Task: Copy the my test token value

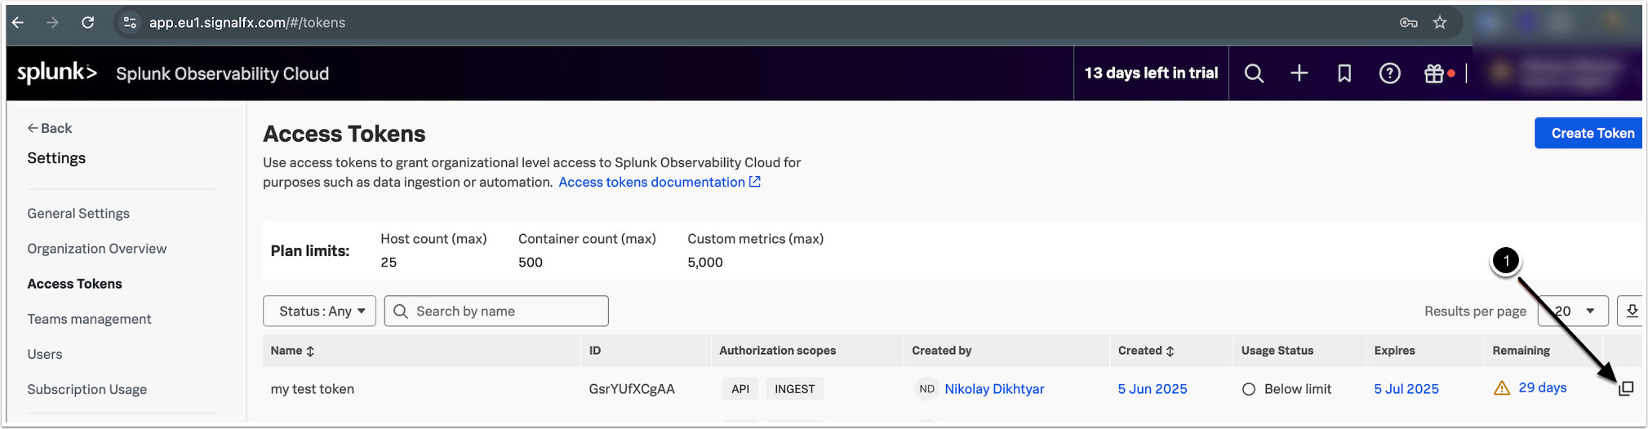Action: (x=1626, y=388)
